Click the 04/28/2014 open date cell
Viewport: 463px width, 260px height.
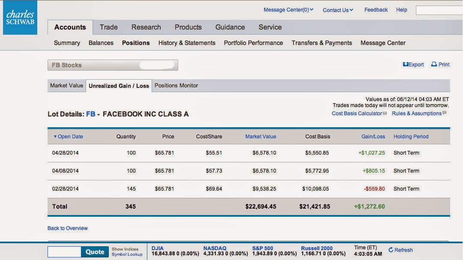click(66, 153)
